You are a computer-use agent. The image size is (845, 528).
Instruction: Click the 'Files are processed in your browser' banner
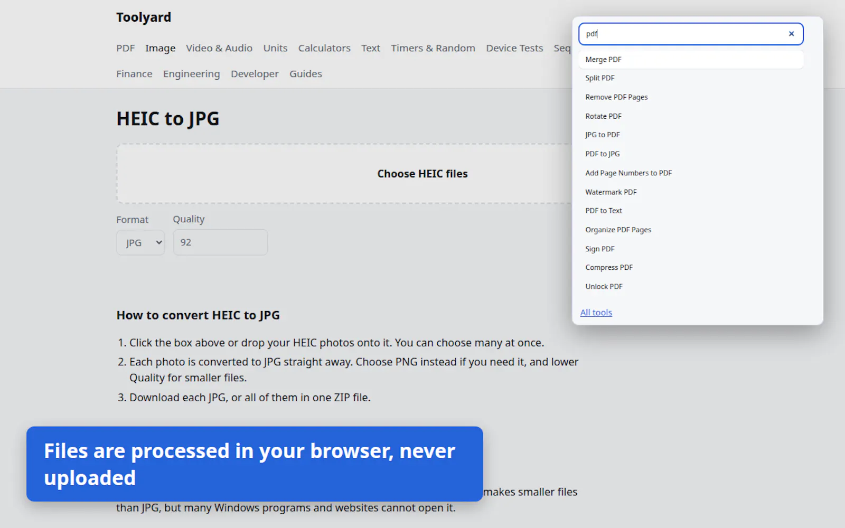pos(255,464)
